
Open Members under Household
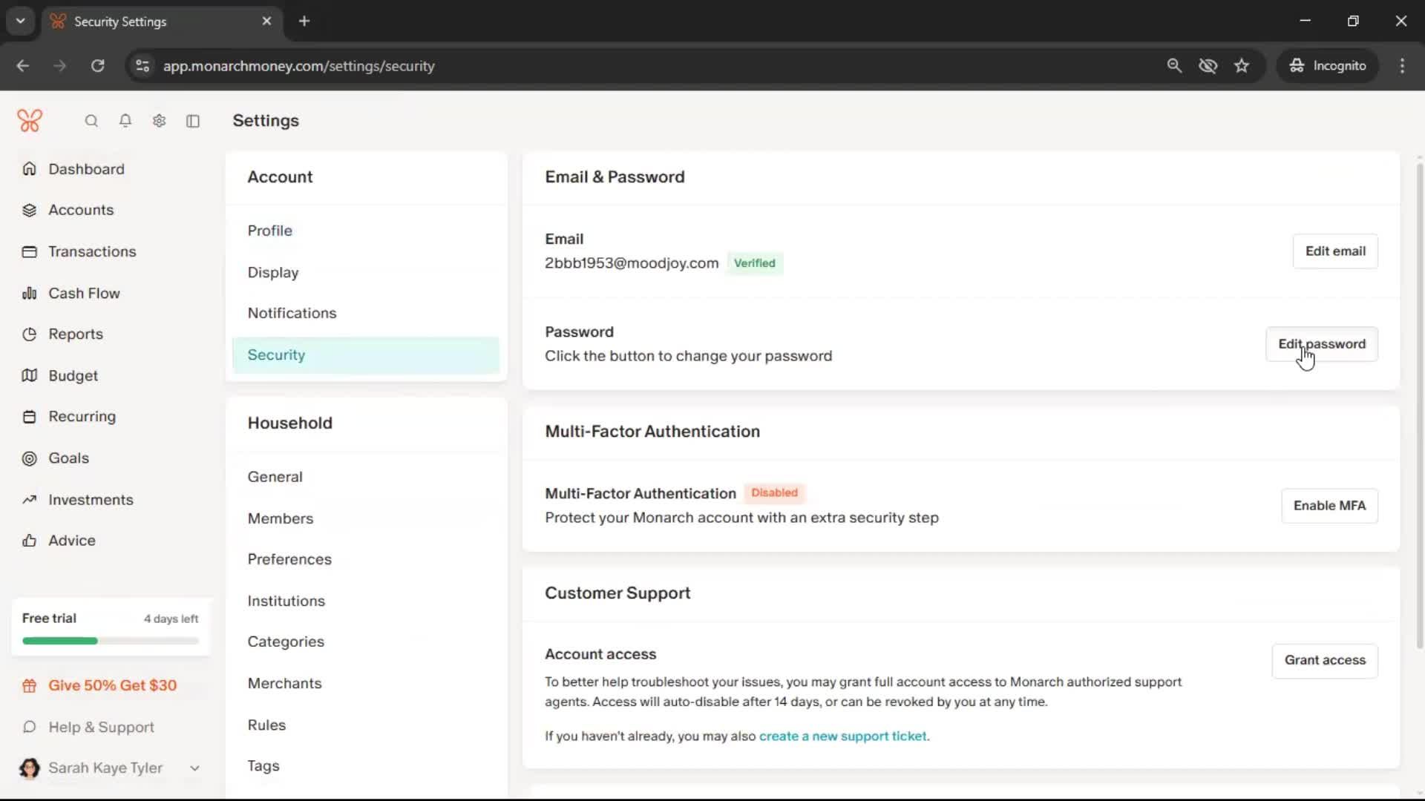[280, 518]
